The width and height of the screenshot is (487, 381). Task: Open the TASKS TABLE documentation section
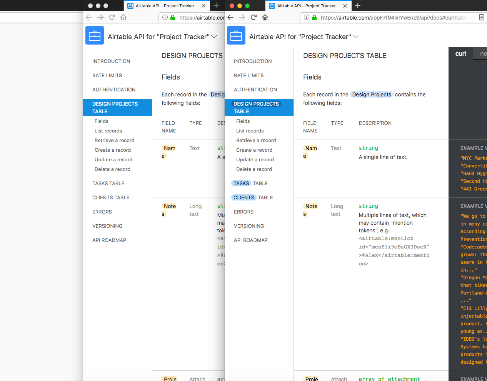250,183
